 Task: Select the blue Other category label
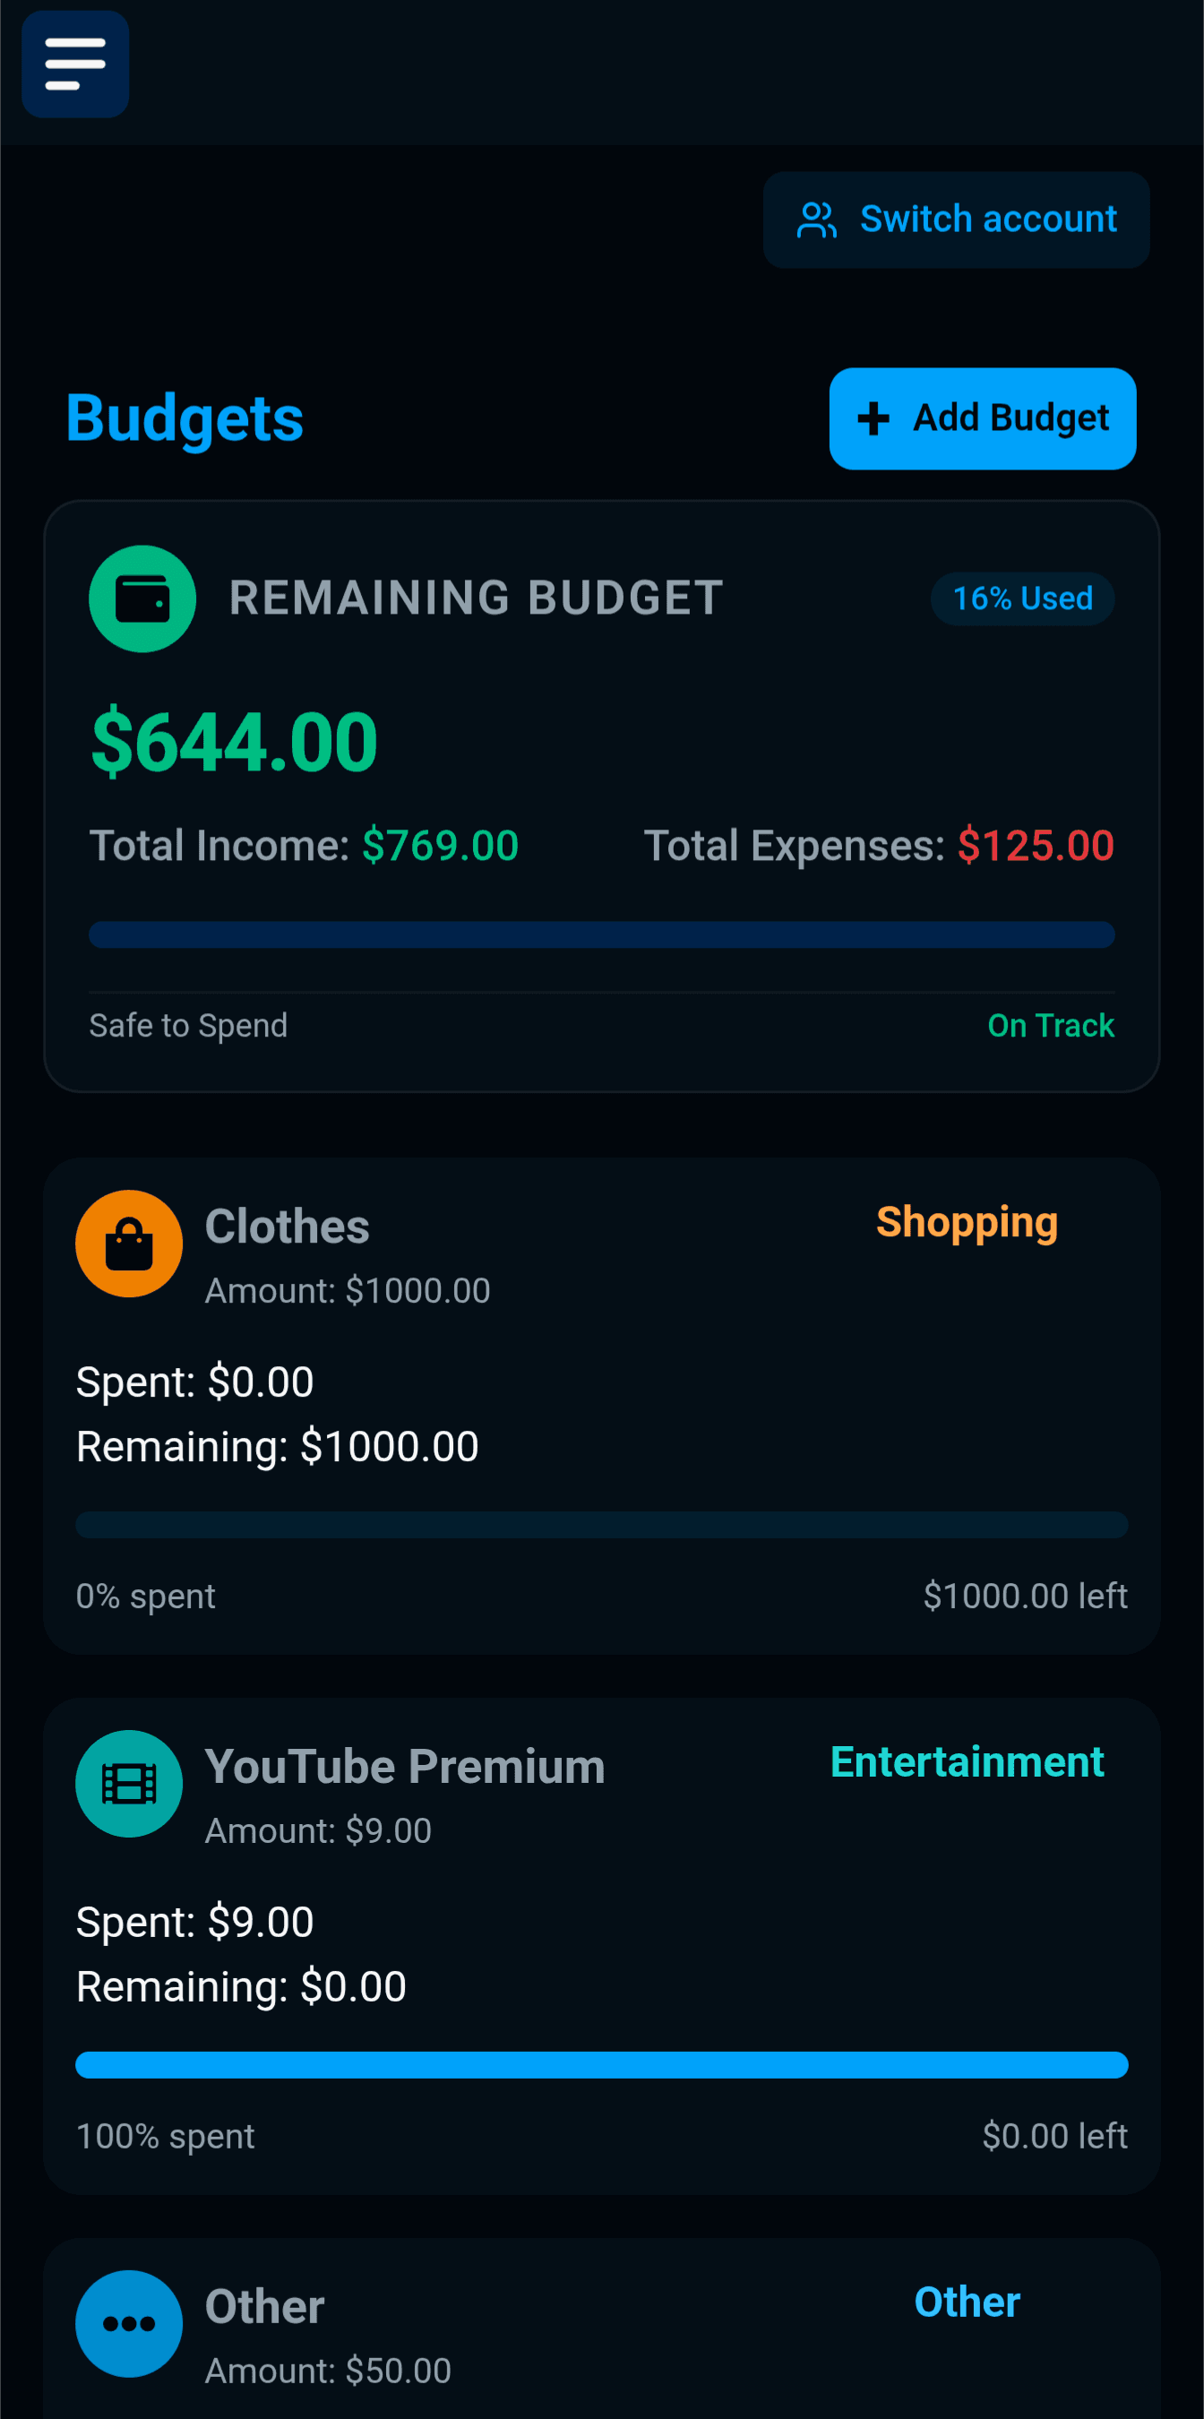(967, 2302)
